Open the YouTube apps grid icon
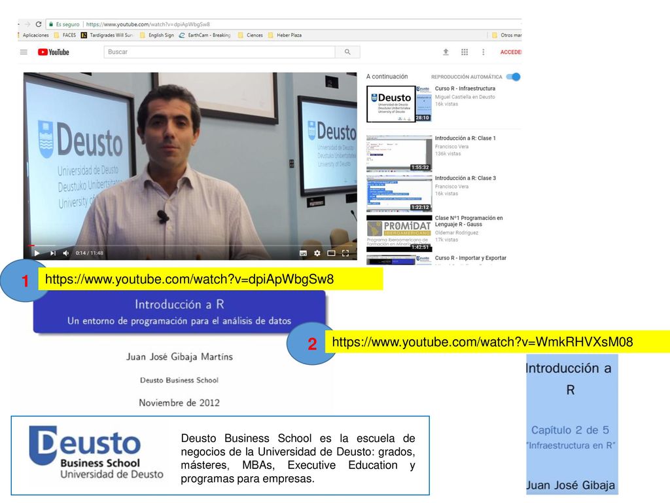This screenshot has width=670, height=503. point(465,52)
